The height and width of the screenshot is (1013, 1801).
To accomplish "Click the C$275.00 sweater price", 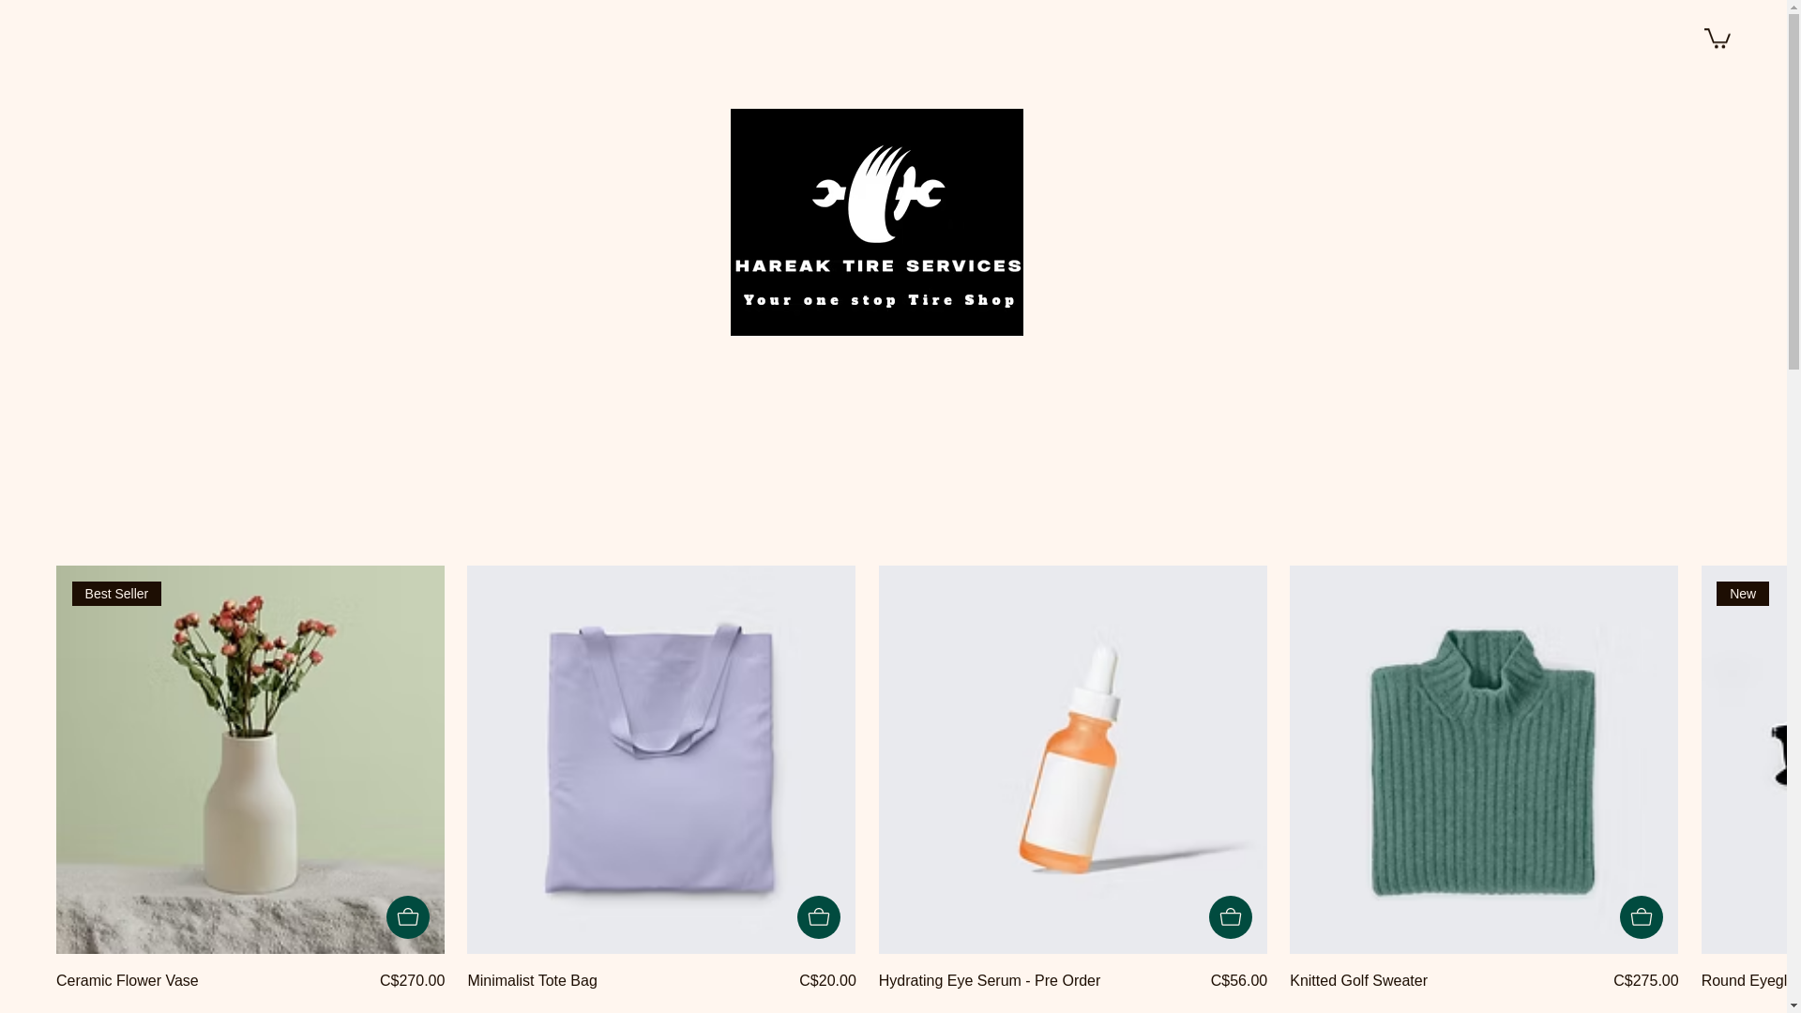I will (x=1645, y=981).
